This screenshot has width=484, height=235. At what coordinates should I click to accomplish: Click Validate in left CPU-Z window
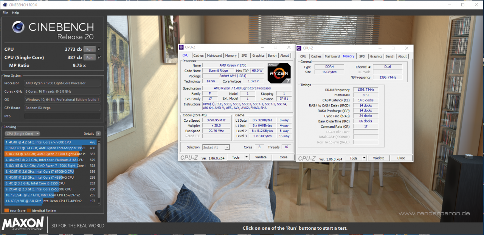(261, 157)
